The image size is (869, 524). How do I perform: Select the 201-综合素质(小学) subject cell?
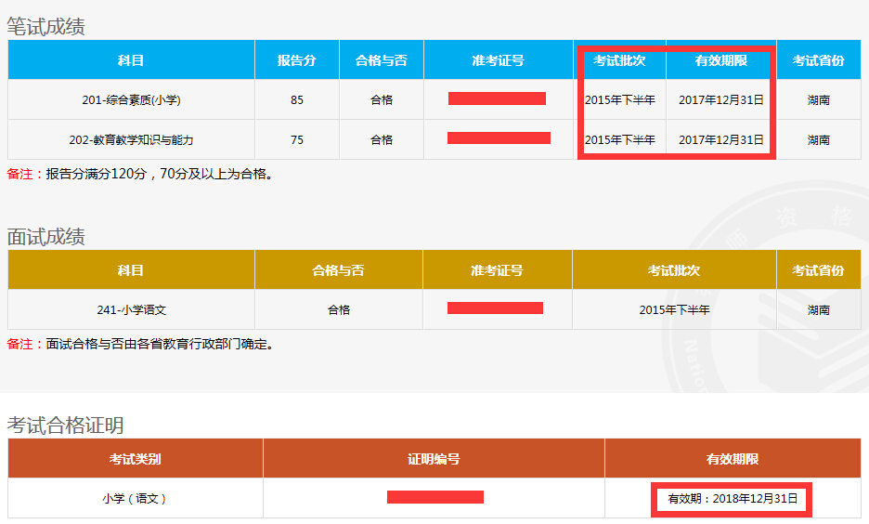coord(131,100)
